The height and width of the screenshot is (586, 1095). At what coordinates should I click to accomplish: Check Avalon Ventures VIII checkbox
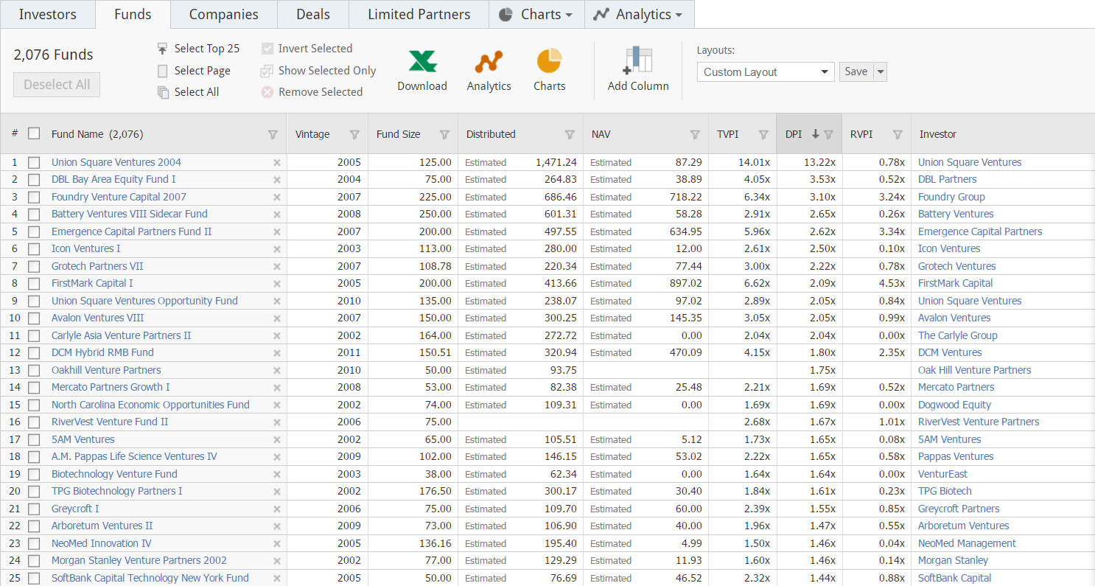click(x=34, y=318)
